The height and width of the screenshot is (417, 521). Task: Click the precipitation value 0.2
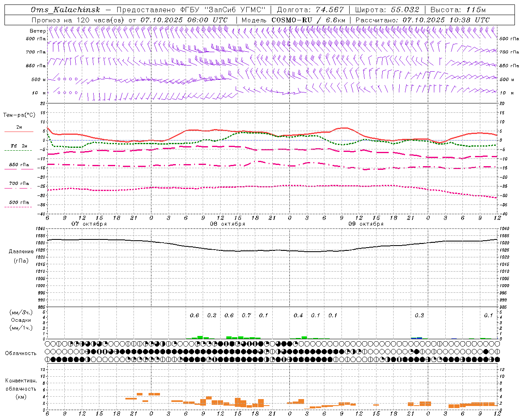coord(212,315)
